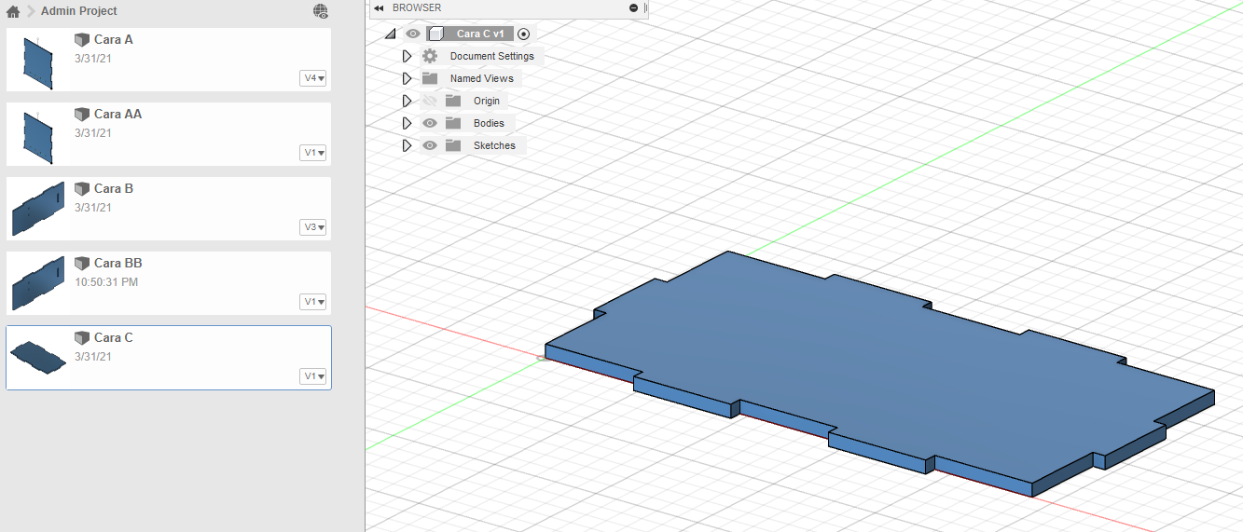This screenshot has width=1243, height=532.
Task: Select Origin tree item
Action: (487, 101)
